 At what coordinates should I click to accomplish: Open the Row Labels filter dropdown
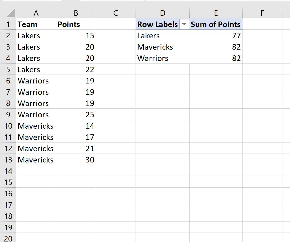click(184, 24)
